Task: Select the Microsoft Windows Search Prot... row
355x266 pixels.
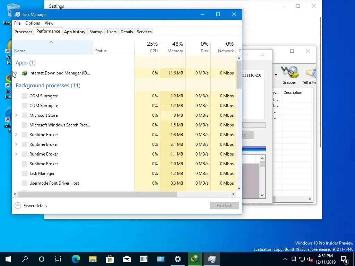Action: [x=124, y=125]
